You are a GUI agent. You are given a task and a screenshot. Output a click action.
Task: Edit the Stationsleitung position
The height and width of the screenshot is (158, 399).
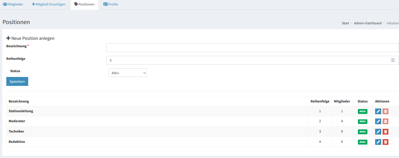tap(378, 111)
